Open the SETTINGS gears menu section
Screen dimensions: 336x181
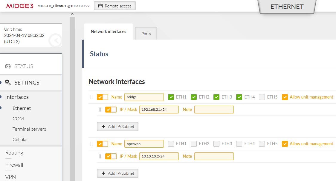pos(27,82)
